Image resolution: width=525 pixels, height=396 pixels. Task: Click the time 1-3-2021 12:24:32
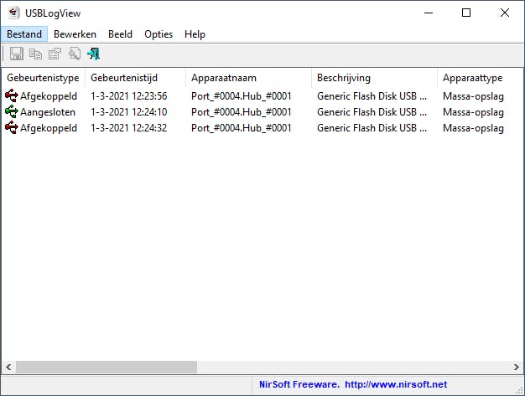point(128,128)
